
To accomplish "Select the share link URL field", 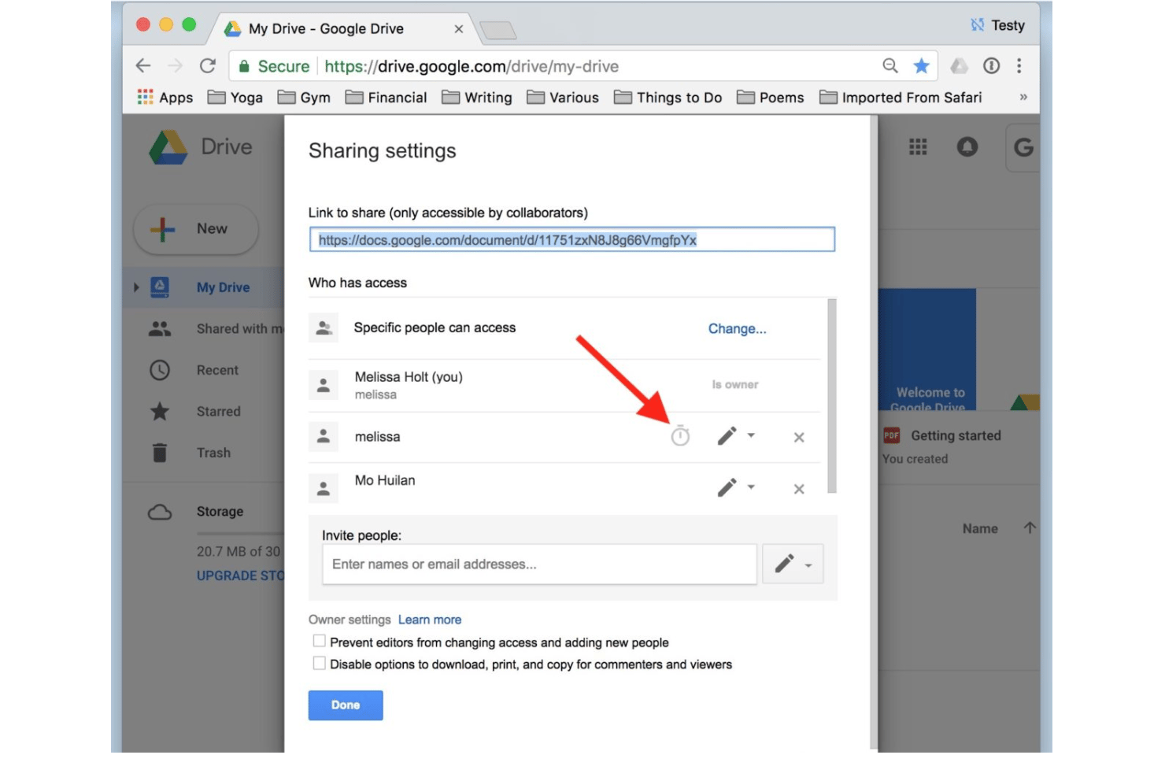I will (x=572, y=240).
